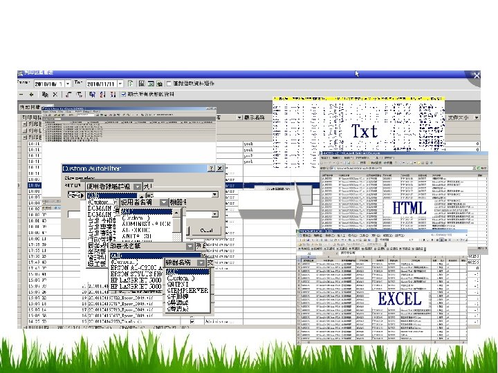Open the 使用者群組 column filter dropdown
Screen dimensions: 498x373
[x=137, y=186]
